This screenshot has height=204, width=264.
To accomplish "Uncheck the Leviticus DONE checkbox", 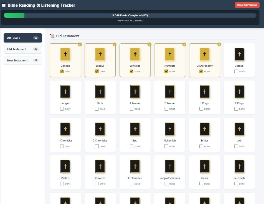I will (131, 71).
